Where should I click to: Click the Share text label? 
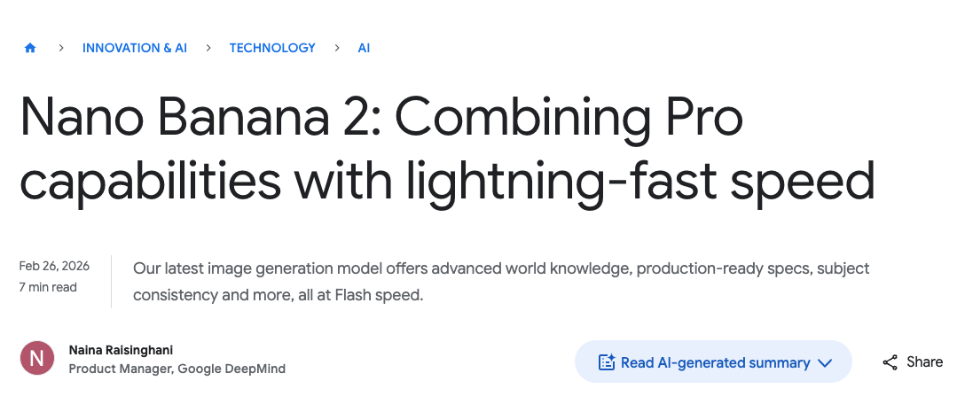click(x=924, y=361)
